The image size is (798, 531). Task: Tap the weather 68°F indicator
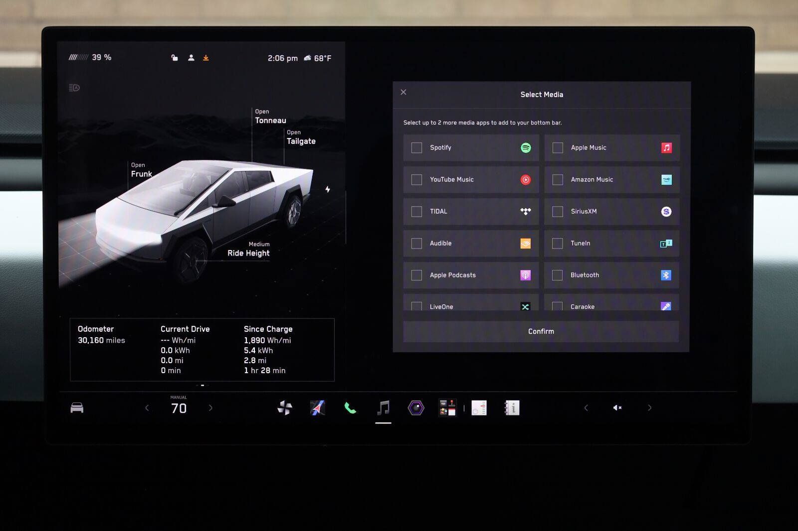click(318, 58)
